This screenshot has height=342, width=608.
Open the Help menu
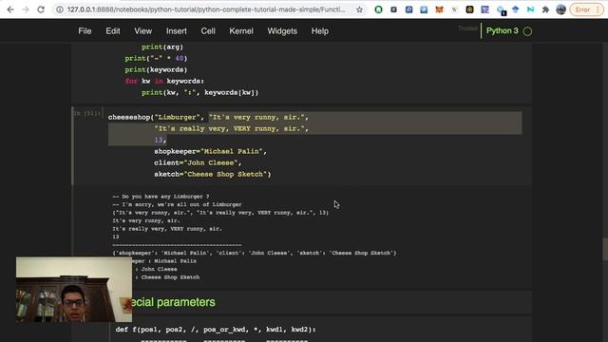tap(320, 31)
